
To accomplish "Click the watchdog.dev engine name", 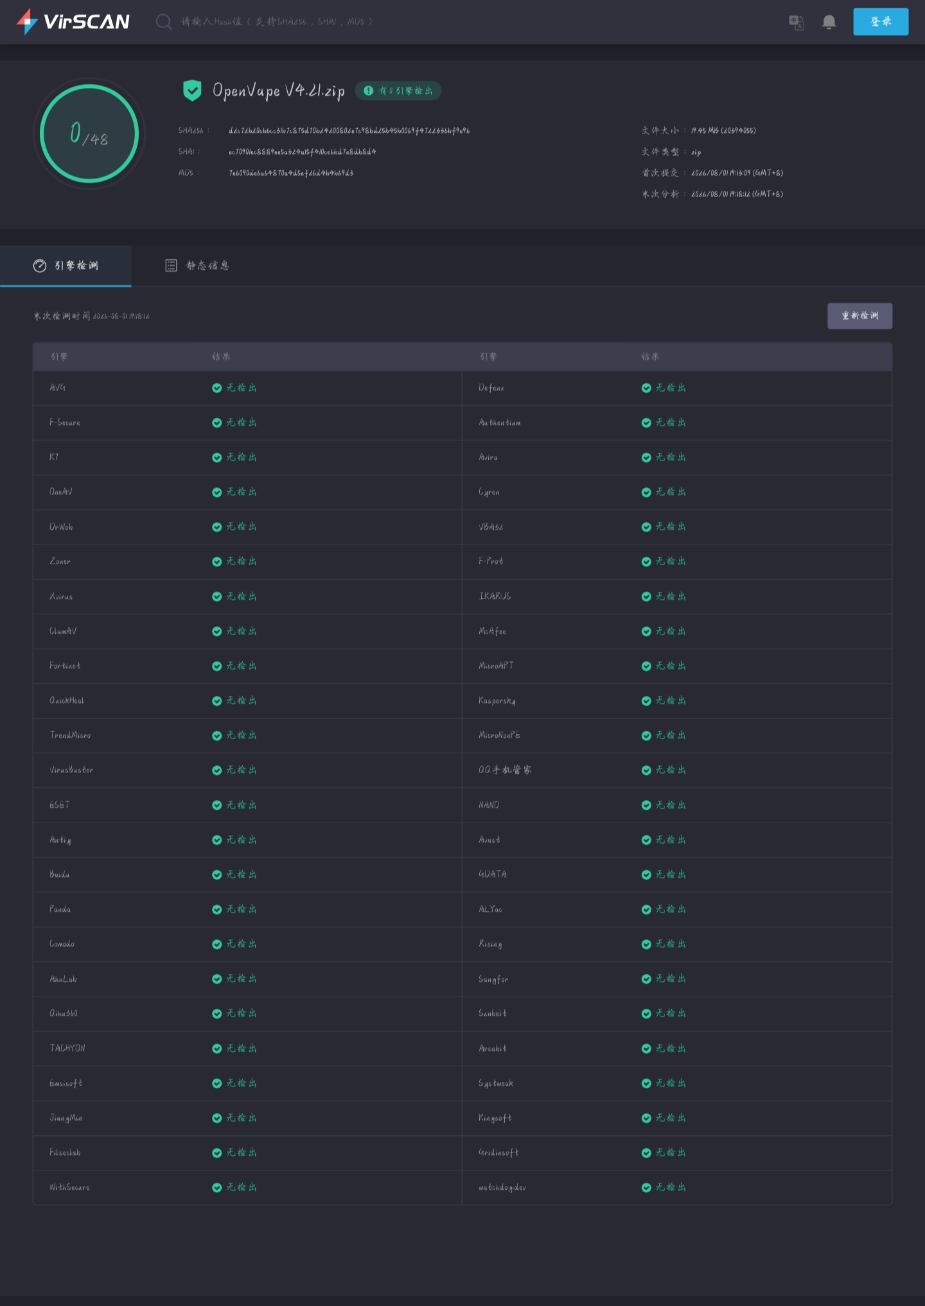I will (x=502, y=1187).
